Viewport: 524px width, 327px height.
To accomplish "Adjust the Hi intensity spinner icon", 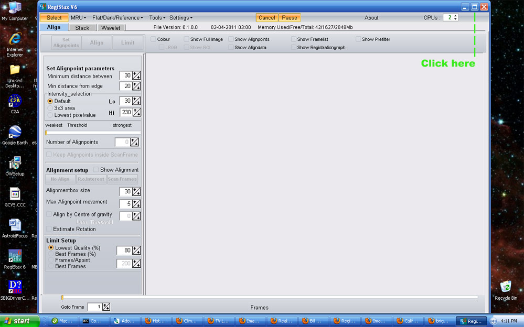I will click(x=137, y=112).
